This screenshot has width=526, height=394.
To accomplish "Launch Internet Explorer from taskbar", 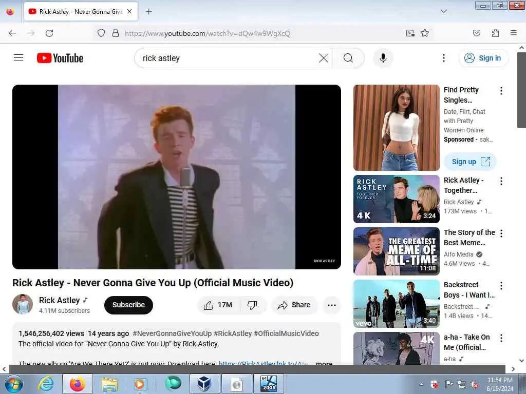I will click(46, 384).
